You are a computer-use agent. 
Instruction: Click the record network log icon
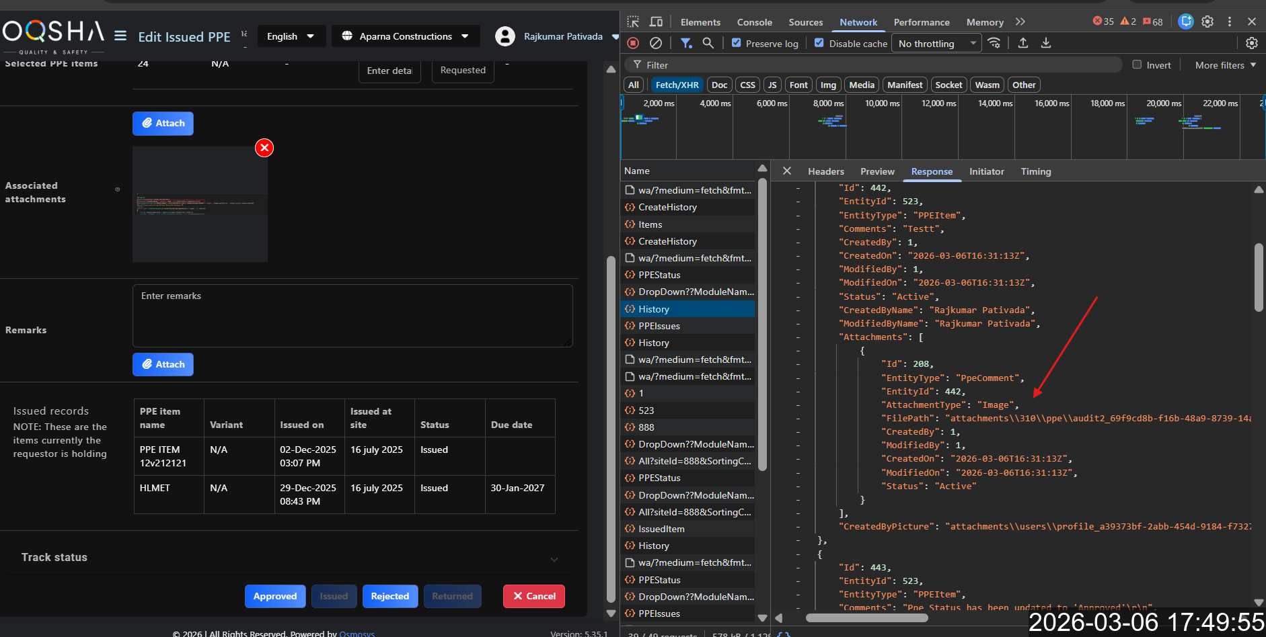tap(633, 43)
